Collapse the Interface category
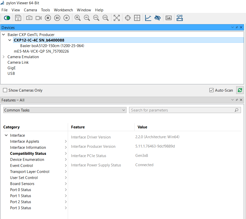The width and height of the screenshot is (246, 219). tap(6, 135)
